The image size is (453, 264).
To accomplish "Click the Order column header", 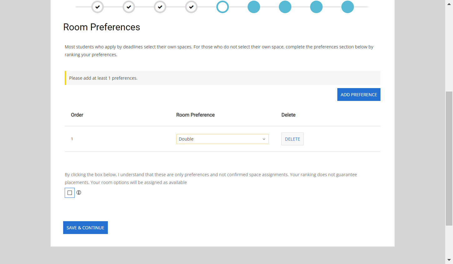I will (77, 115).
